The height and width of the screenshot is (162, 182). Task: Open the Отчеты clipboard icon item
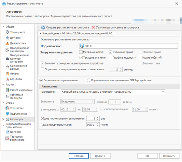(x=7, y=74)
